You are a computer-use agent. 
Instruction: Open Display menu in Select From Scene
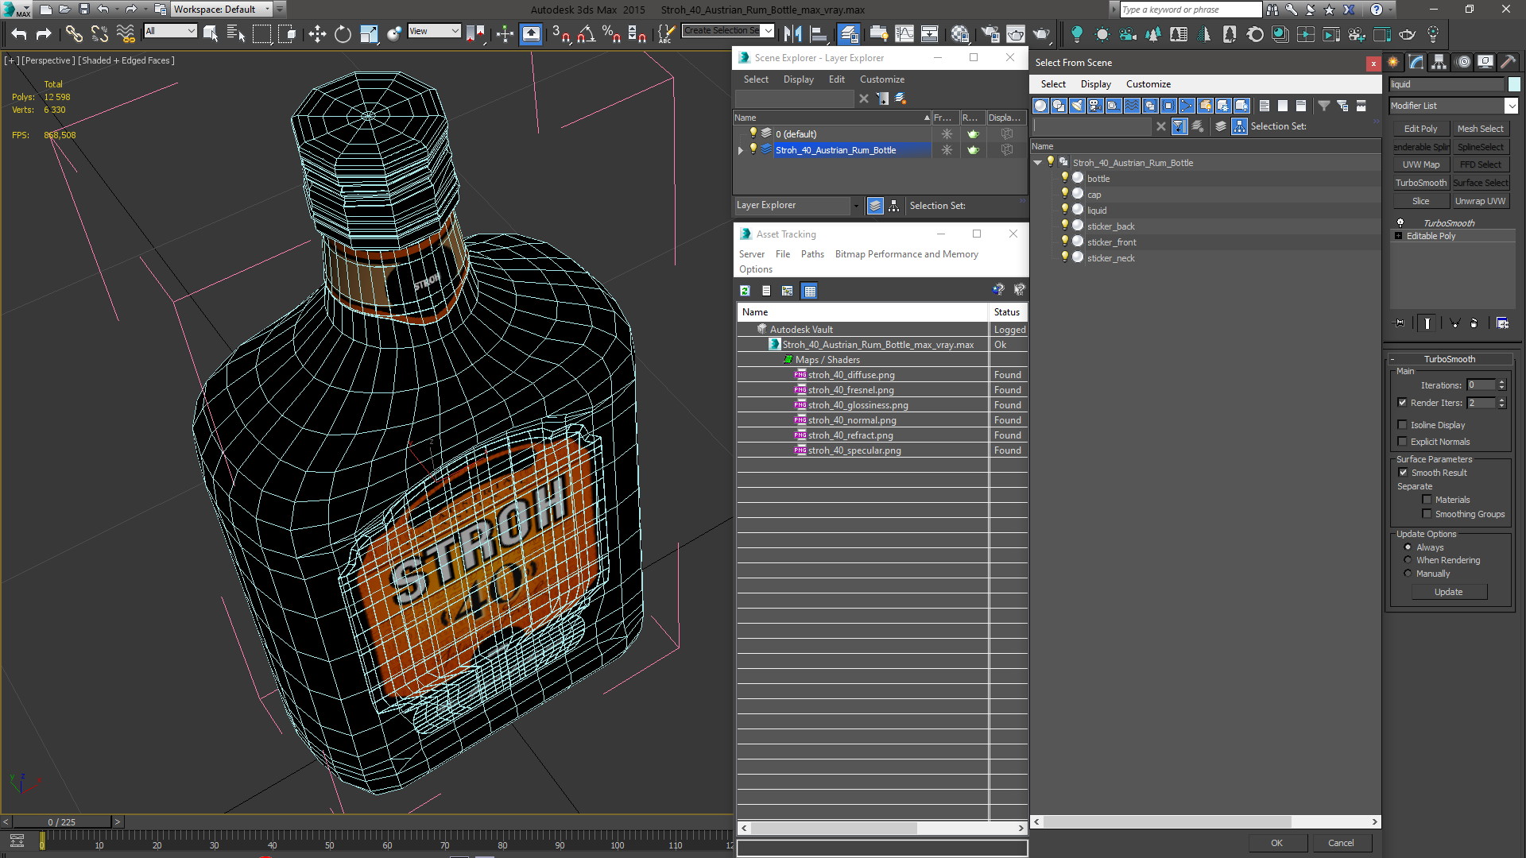coord(1095,84)
